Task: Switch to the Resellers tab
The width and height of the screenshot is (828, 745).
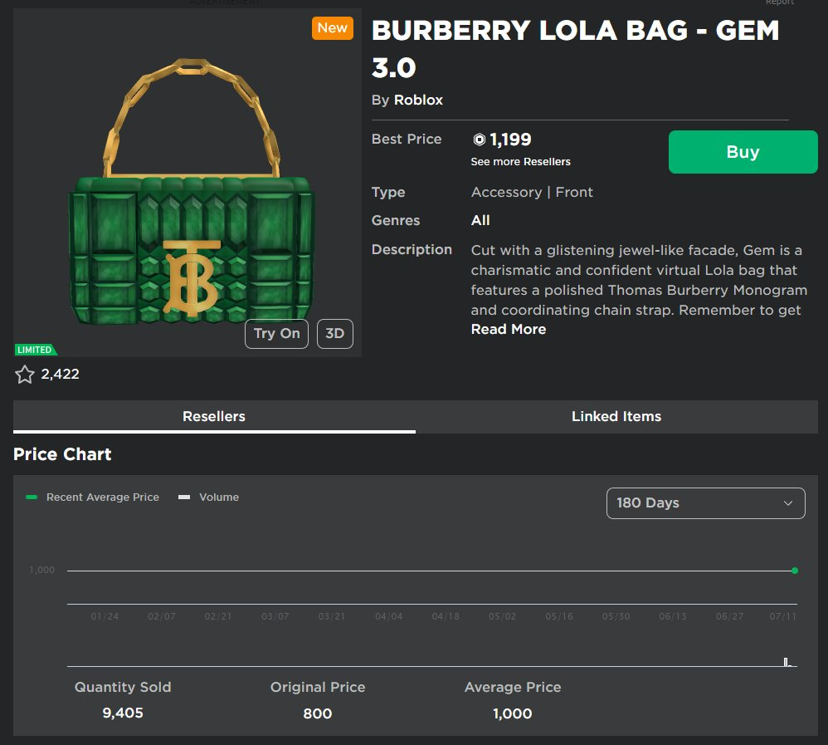Action: pos(214,417)
